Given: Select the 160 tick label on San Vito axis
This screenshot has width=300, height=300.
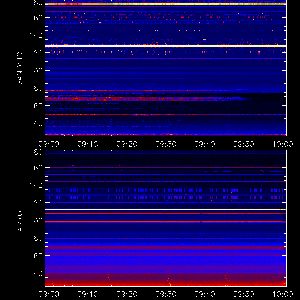Looking at the screenshot, I should point(36,18).
